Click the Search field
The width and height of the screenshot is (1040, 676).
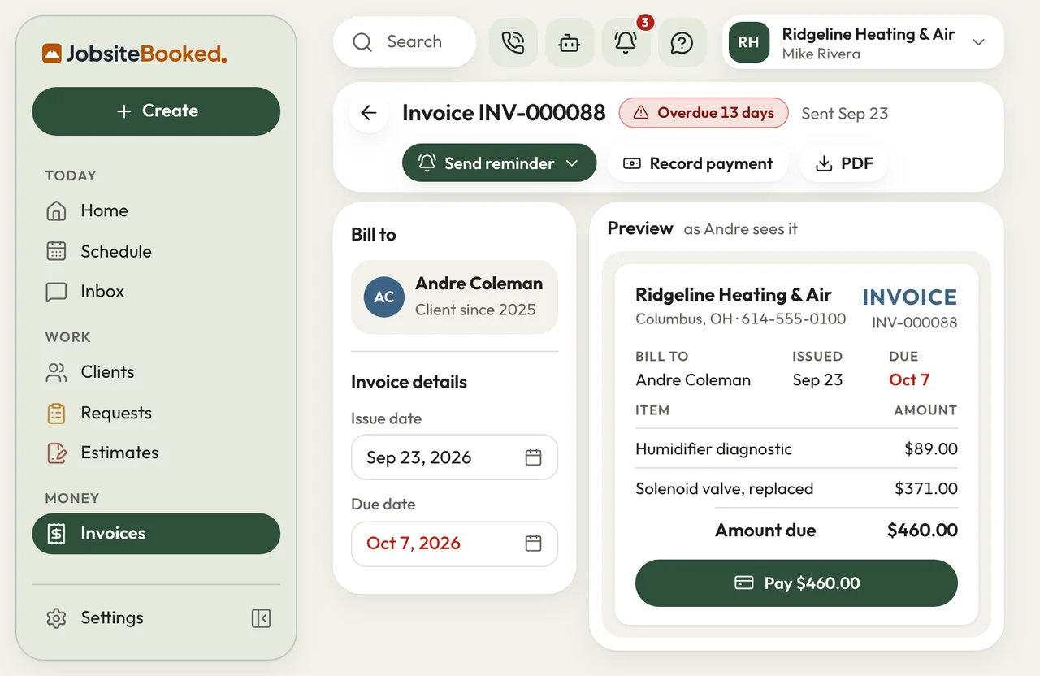[405, 42]
